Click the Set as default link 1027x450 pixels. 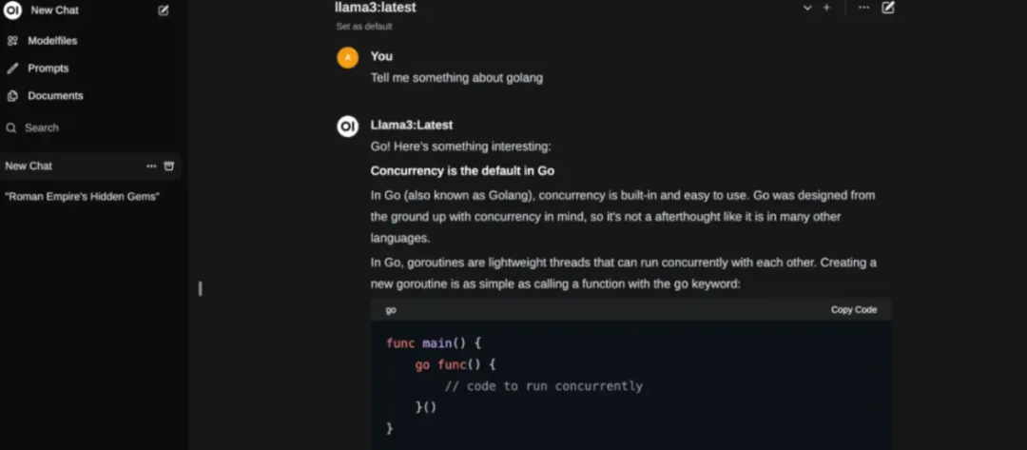tap(364, 27)
